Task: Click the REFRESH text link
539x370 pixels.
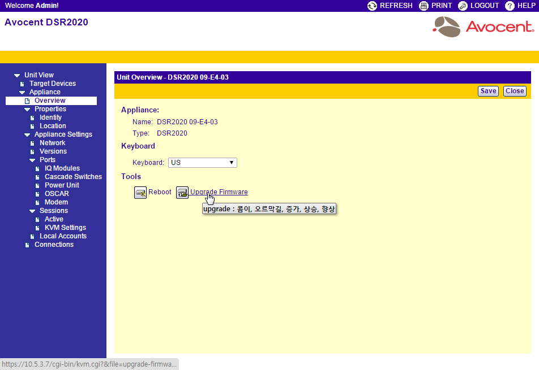Action: pos(396,6)
